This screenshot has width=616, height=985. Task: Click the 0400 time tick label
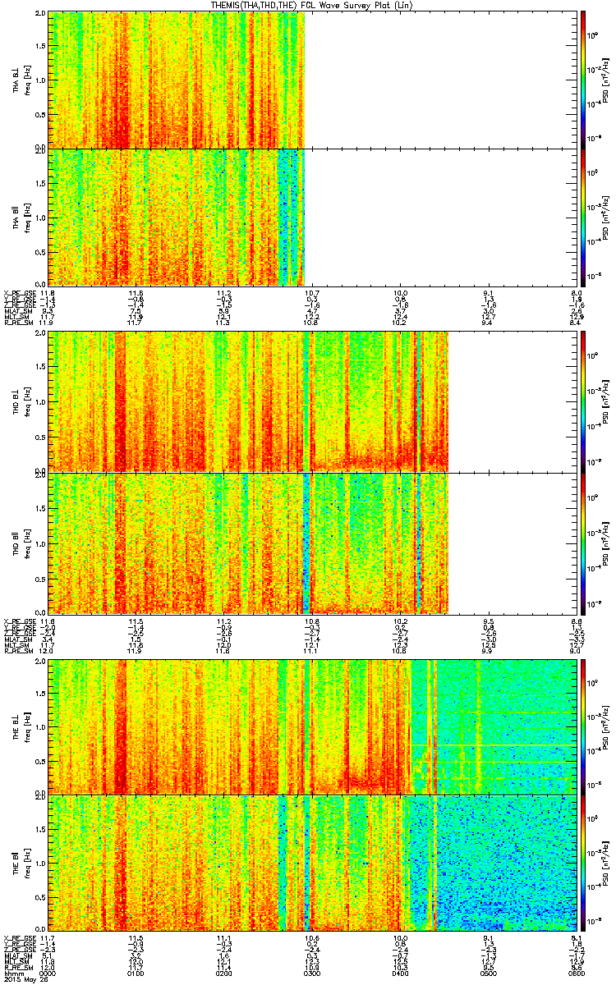(400, 974)
